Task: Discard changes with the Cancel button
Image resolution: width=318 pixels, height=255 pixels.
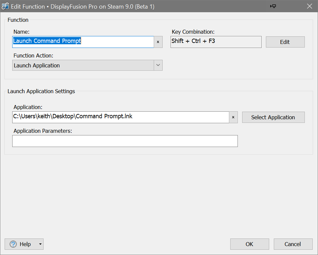Action: click(293, 244)
